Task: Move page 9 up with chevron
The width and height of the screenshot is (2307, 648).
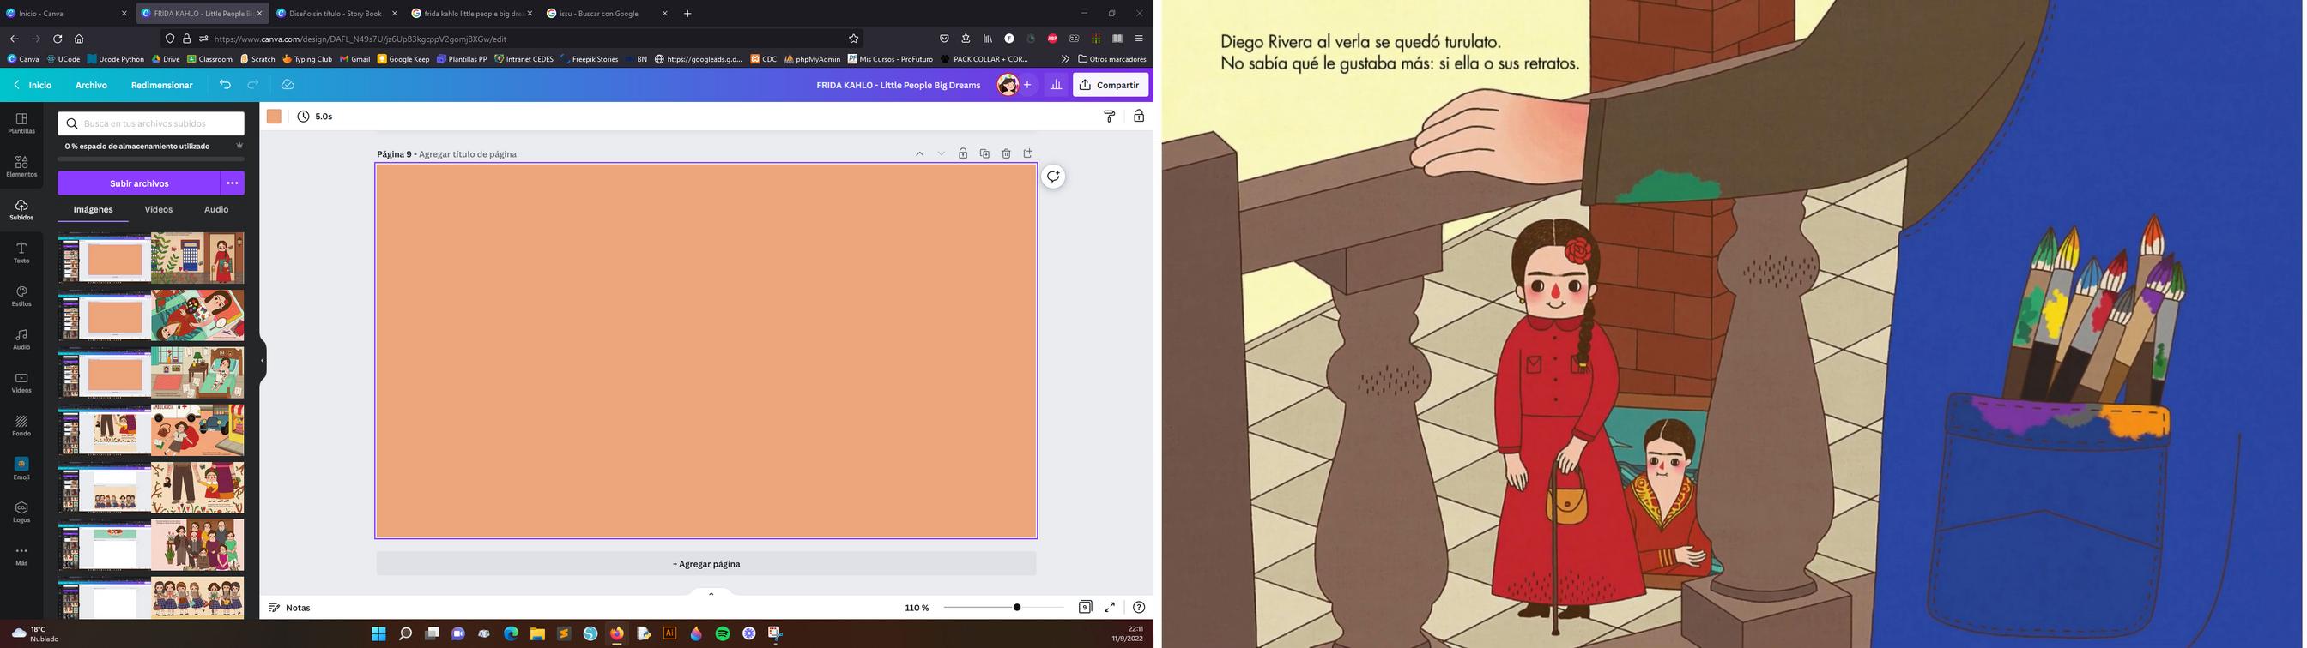Action: 919,154
